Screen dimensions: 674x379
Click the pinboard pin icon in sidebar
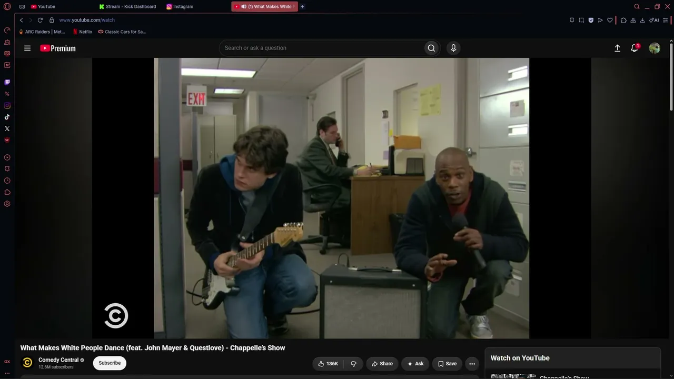point(7,169)
